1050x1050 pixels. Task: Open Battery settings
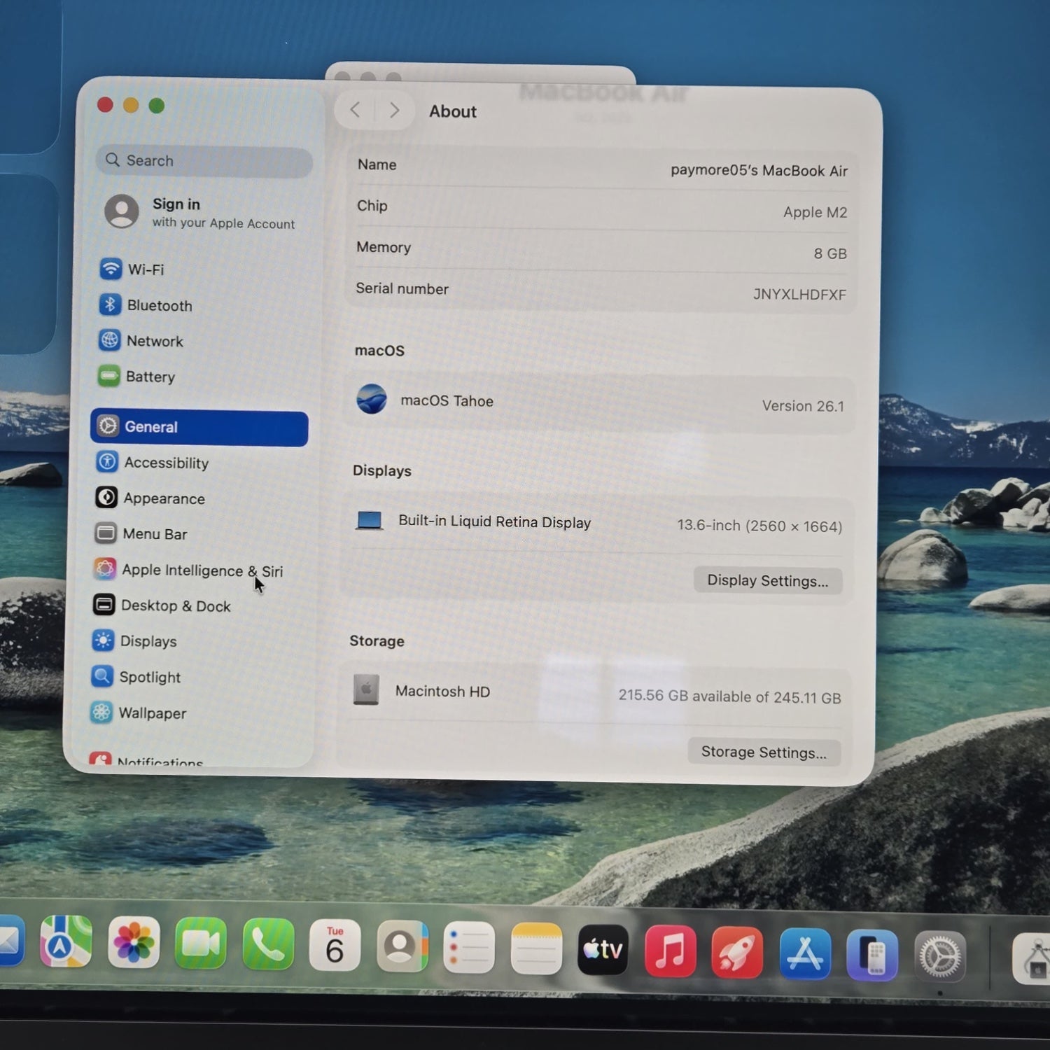(x=150, y=377)
